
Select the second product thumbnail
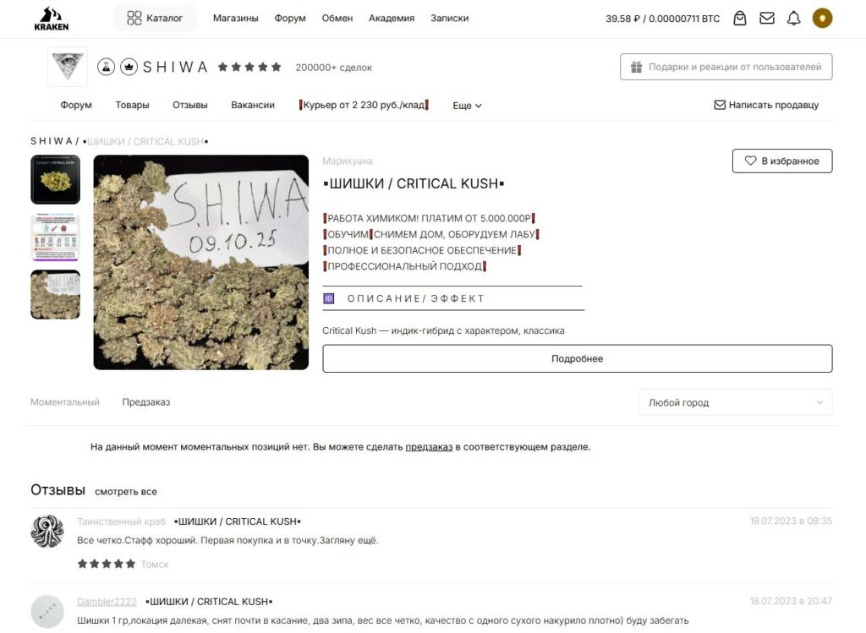(x=56, y=237)
